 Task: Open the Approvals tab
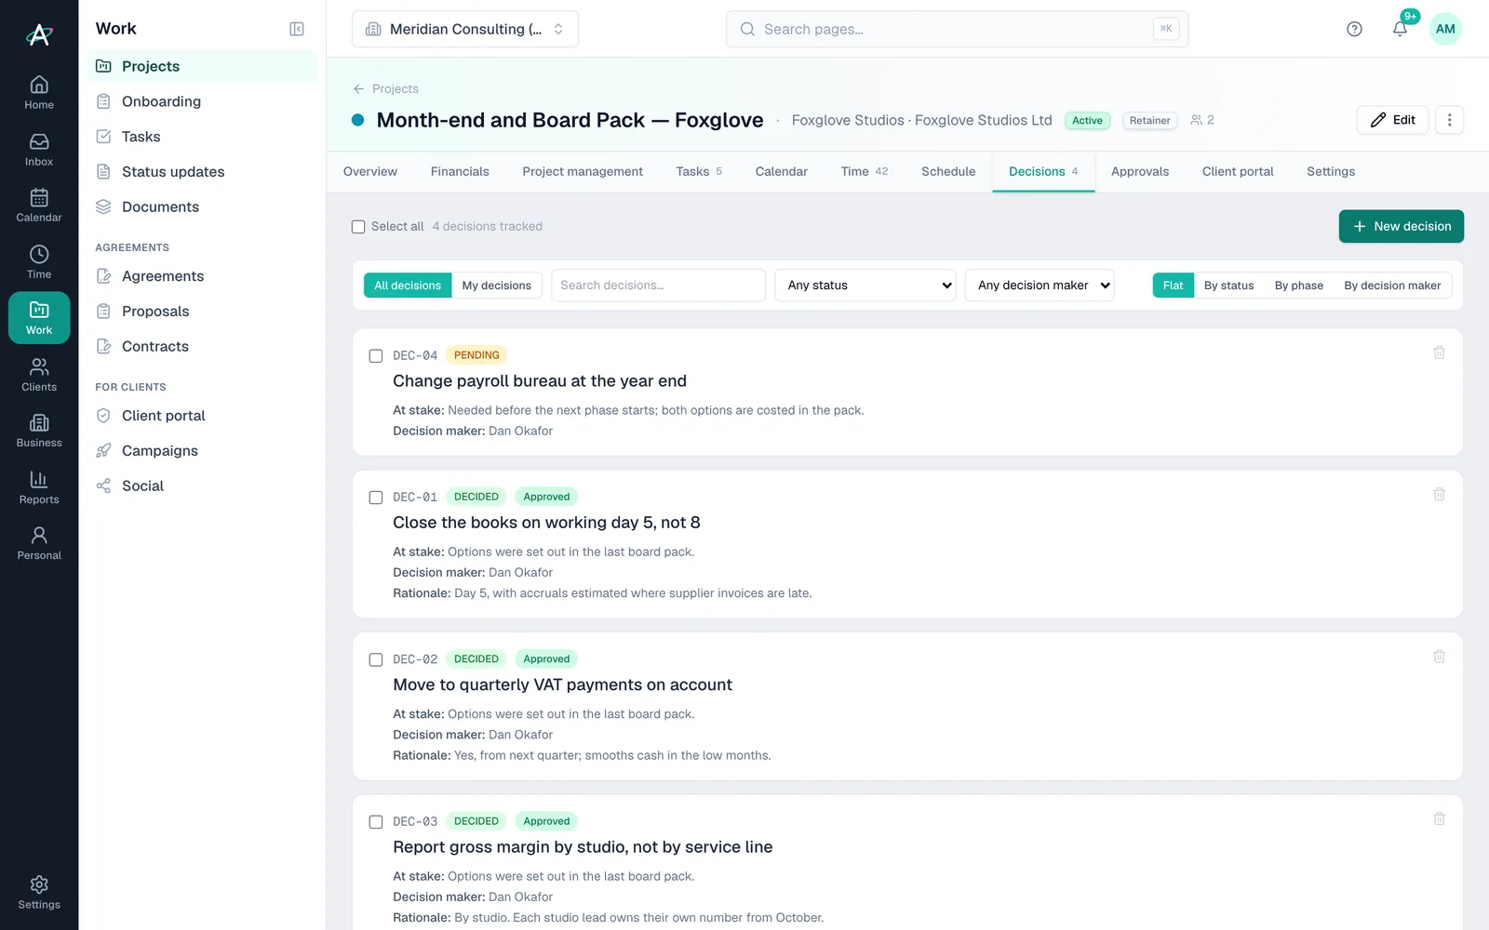1140,171
